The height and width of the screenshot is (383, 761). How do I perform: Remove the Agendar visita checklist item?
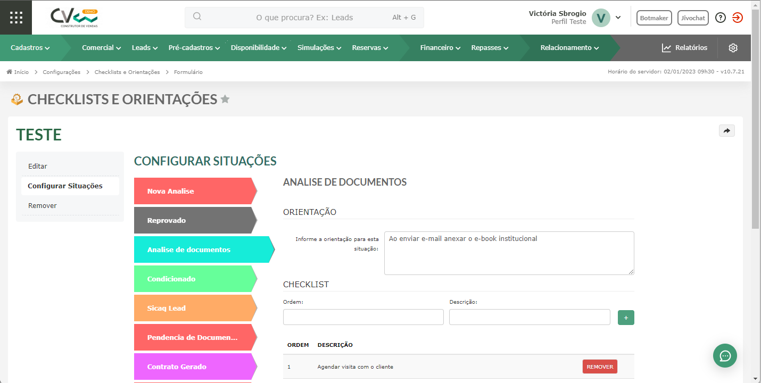pyautogui.click(x=600, y=367)
